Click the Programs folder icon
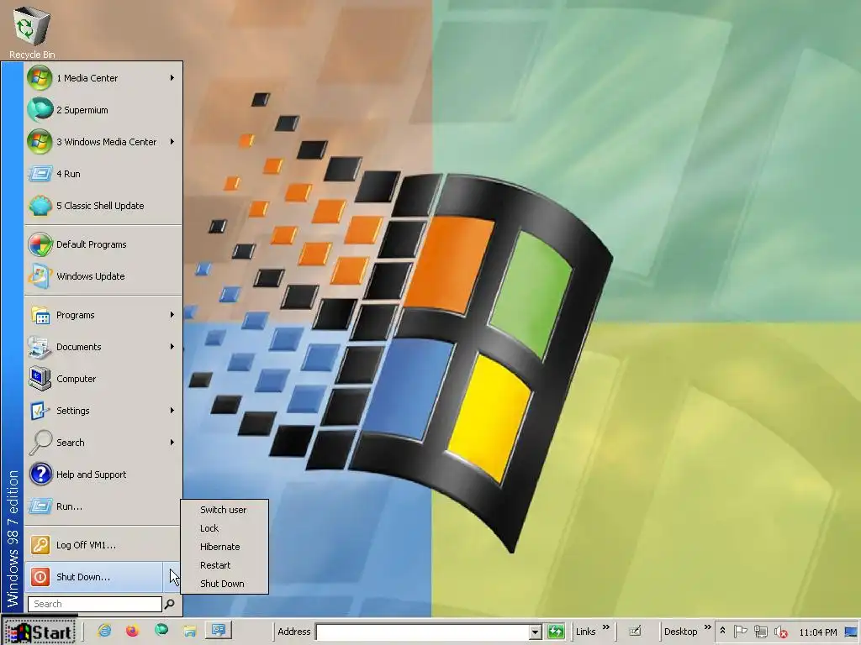 click(40, 315)
